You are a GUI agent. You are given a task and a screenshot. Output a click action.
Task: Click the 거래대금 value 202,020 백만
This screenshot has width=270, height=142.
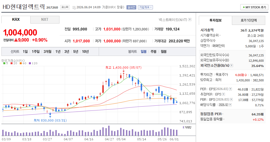pyautogui.click(x=179, y=41)
